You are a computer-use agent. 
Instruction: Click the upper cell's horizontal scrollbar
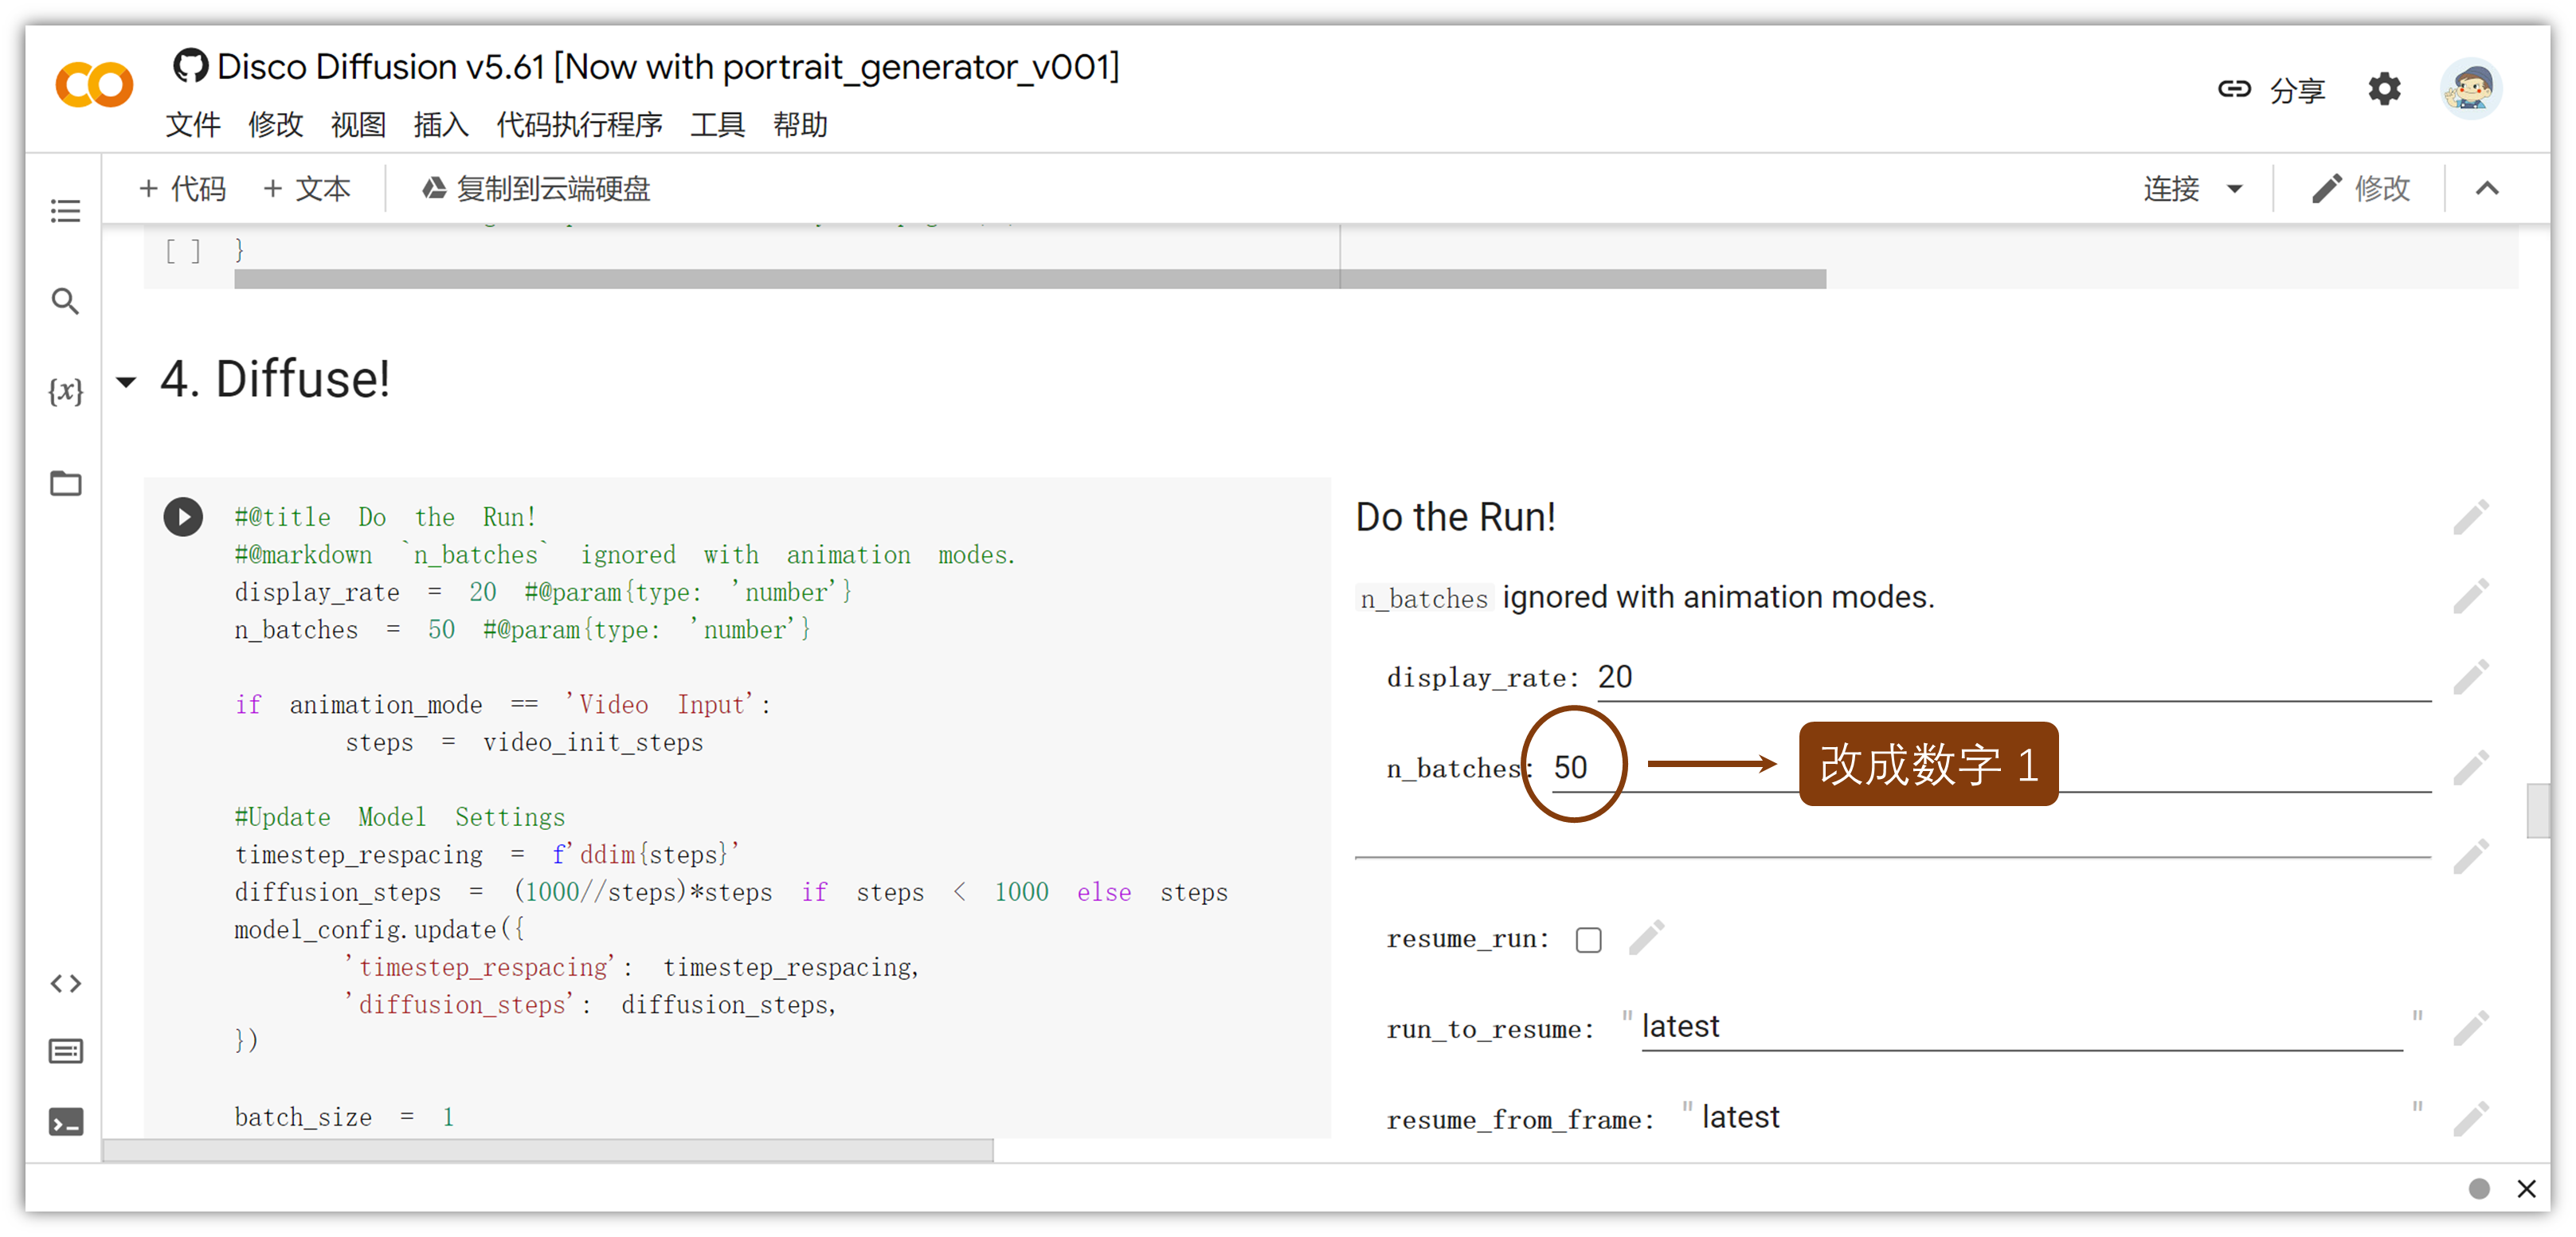[x=1030, y=279]
